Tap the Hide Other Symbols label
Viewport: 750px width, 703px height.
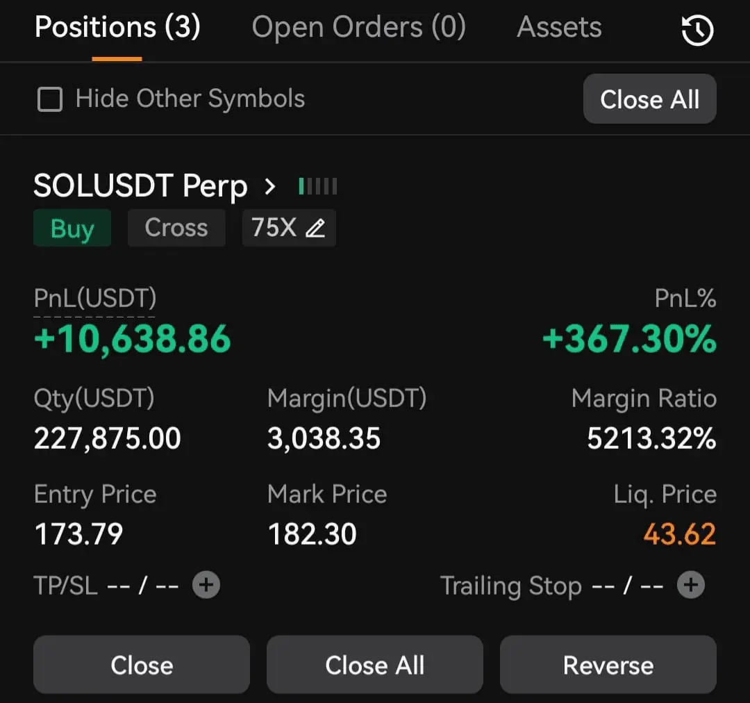pos(190,99)
